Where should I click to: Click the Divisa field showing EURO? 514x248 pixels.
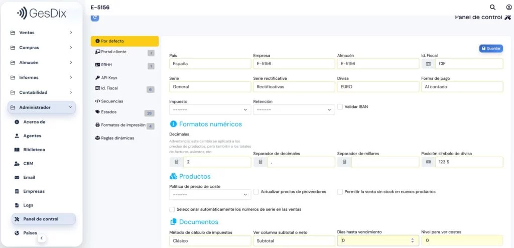[x=378, y=87]
